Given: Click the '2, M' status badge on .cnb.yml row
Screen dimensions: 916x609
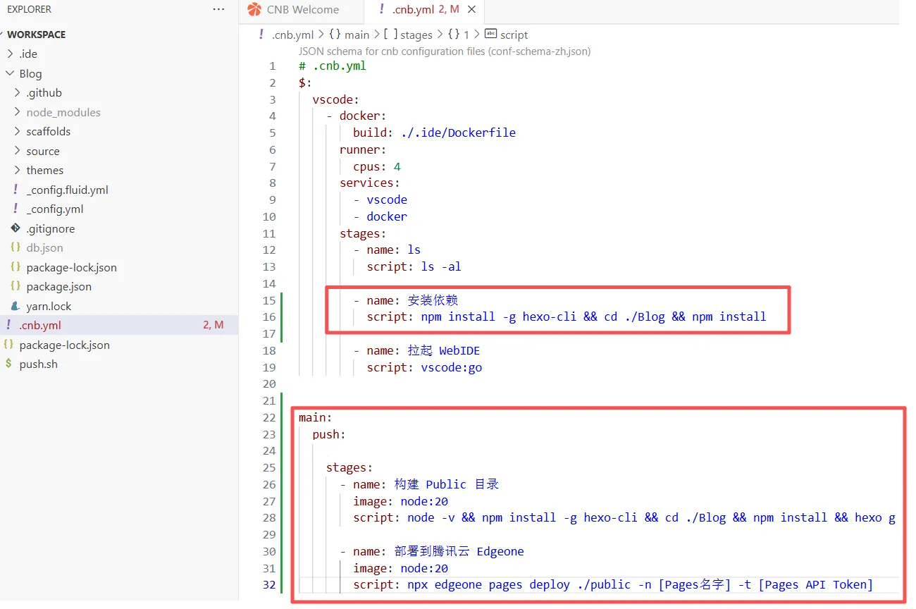Looking at the screenshot, I should pos(213,325).
